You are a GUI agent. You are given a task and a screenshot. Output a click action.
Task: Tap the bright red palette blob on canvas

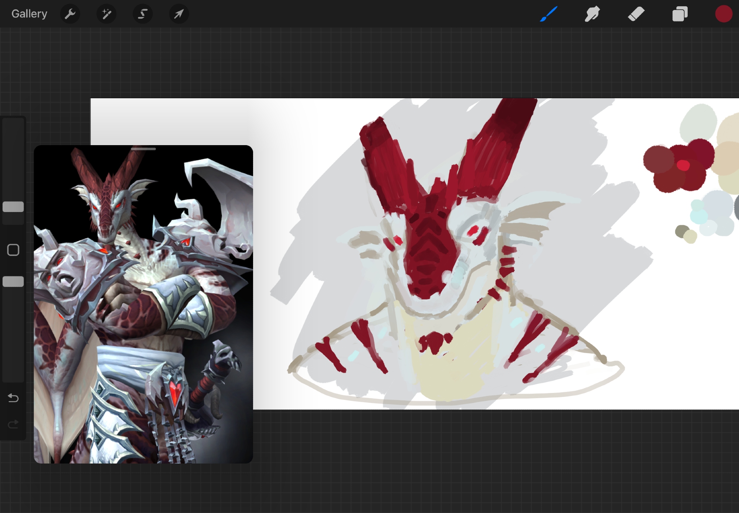pos(683,165)
